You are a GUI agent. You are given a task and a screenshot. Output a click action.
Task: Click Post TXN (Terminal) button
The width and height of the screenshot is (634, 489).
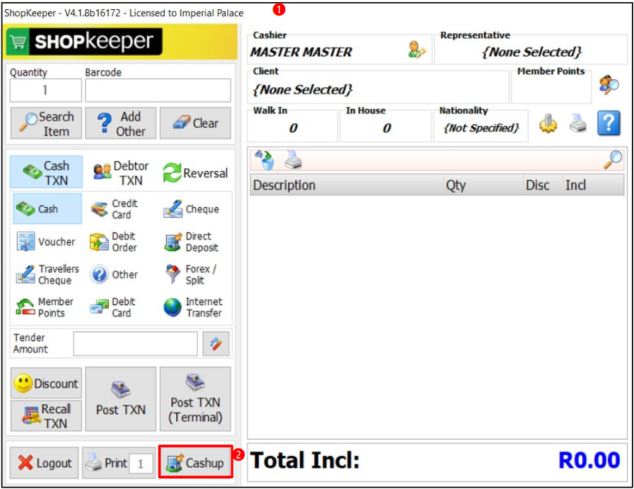[195, 399]
